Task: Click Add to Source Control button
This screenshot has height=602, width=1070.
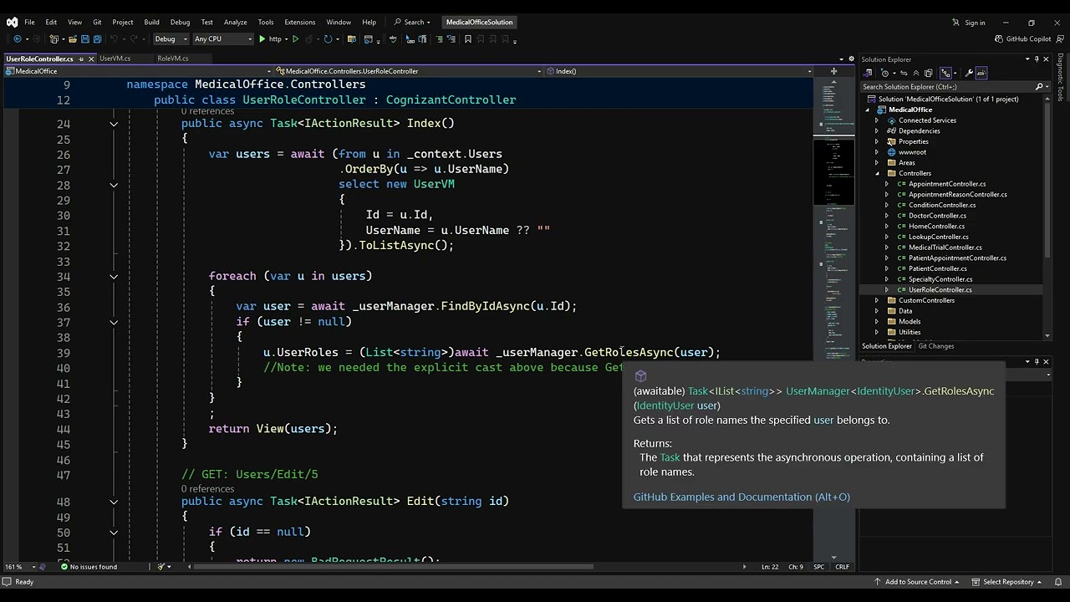Action: 918,582
